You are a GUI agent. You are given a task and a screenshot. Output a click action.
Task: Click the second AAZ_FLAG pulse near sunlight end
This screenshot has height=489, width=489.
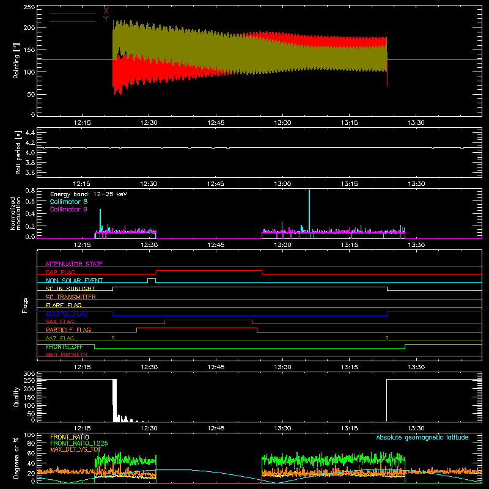[387, 338]
